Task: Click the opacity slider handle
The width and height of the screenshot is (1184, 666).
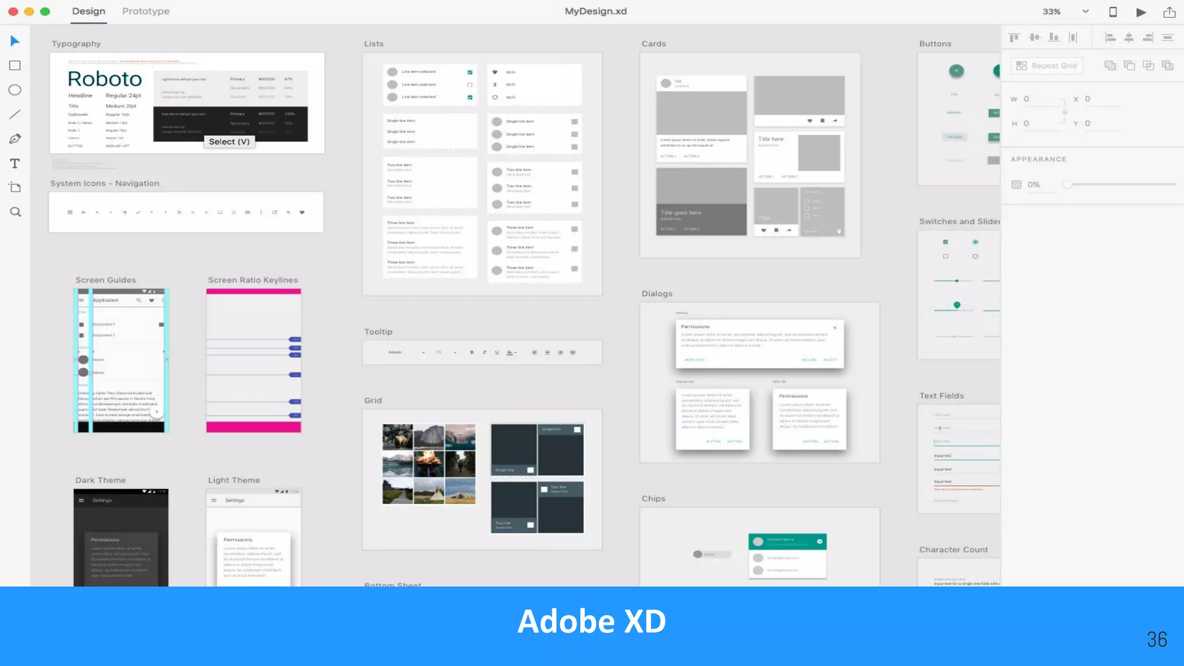Action: click(1068, 184)
